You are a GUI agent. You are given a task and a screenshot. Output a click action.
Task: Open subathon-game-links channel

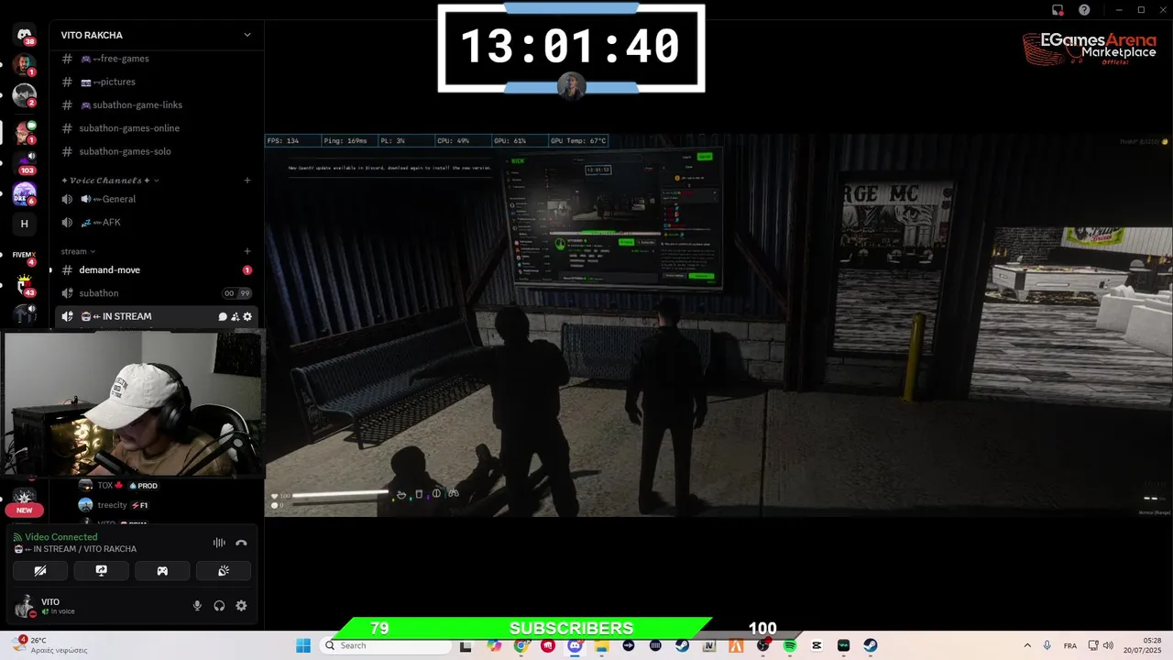156,104
